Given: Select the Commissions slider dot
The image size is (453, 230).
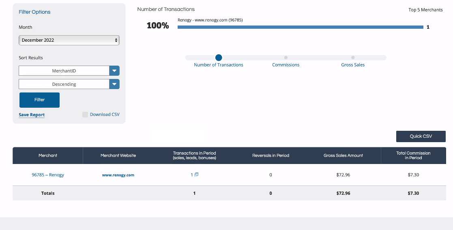Looking at the screenshot, I should 286,58.
